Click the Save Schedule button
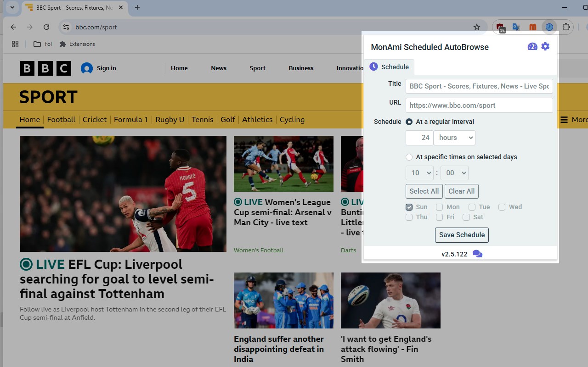Viewport: 588px width, 367px height. click(462, 235)
